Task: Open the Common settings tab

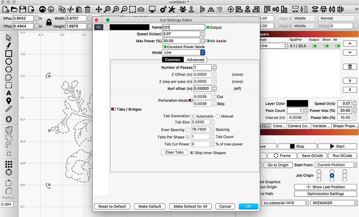Action: point(172,59)
